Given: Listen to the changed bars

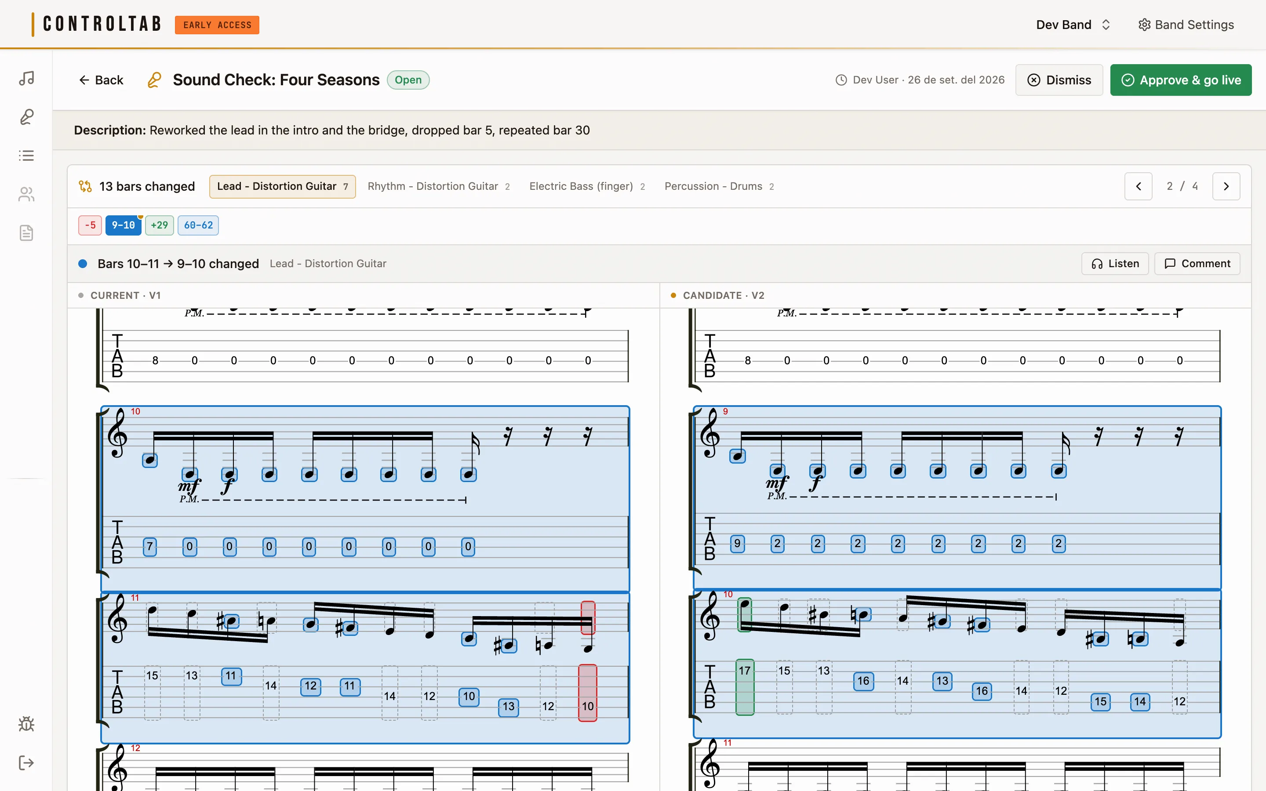Looking at the screenshot, I should [x=1115, y=264].
